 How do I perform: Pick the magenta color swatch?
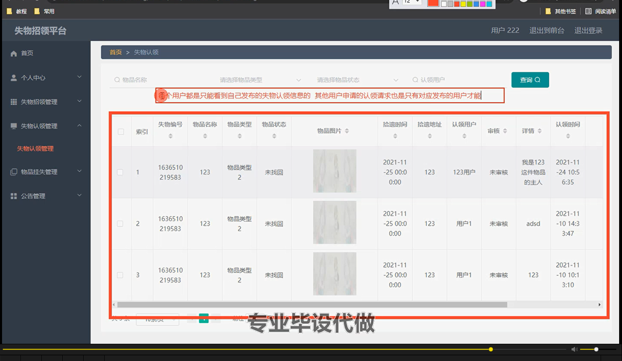(x=483, y=4)
